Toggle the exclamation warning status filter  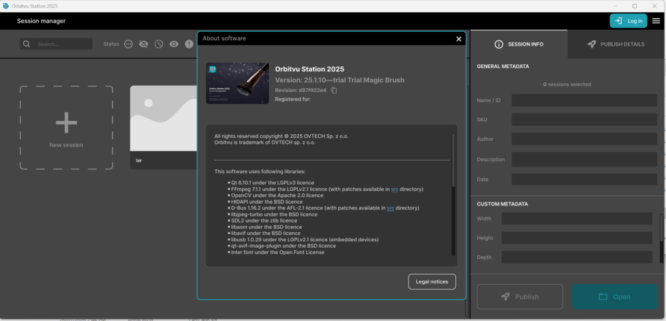tap(189, 44)
